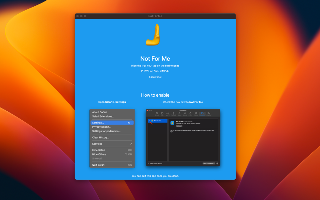Select Passwords key icon in Extensions screenshot toolbar
Viewport: 320px width, 200px height.
173,114
